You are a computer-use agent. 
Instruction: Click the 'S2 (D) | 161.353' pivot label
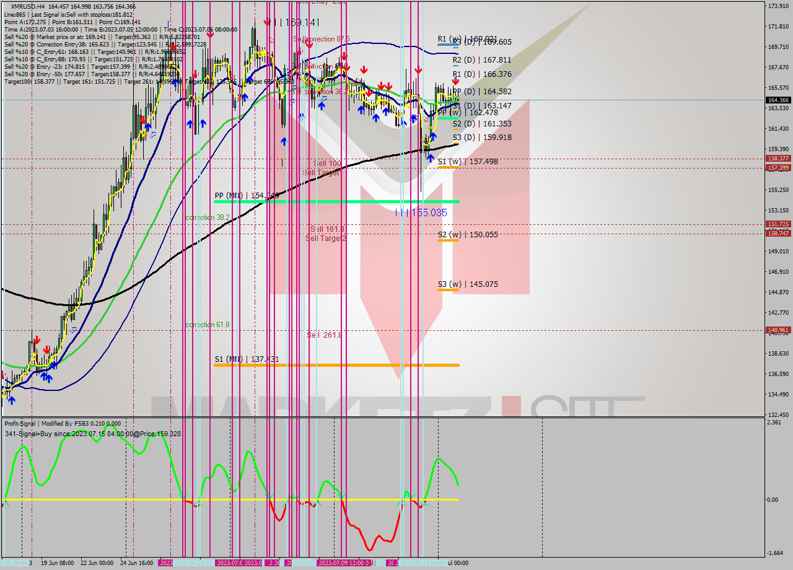tap(482, 124)
